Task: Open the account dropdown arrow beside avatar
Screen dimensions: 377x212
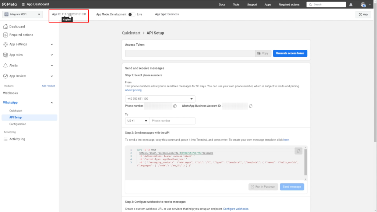Action: point(370,4)
